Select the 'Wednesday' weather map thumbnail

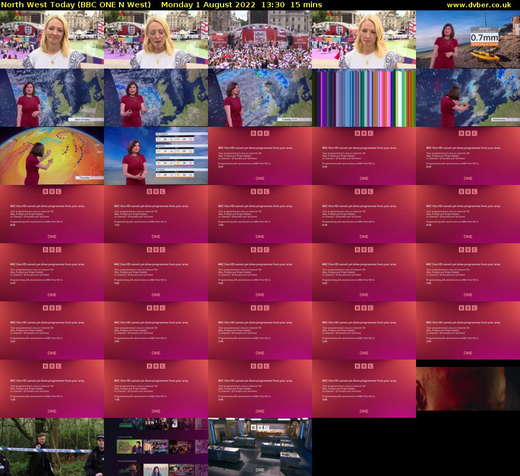point(468,98)
